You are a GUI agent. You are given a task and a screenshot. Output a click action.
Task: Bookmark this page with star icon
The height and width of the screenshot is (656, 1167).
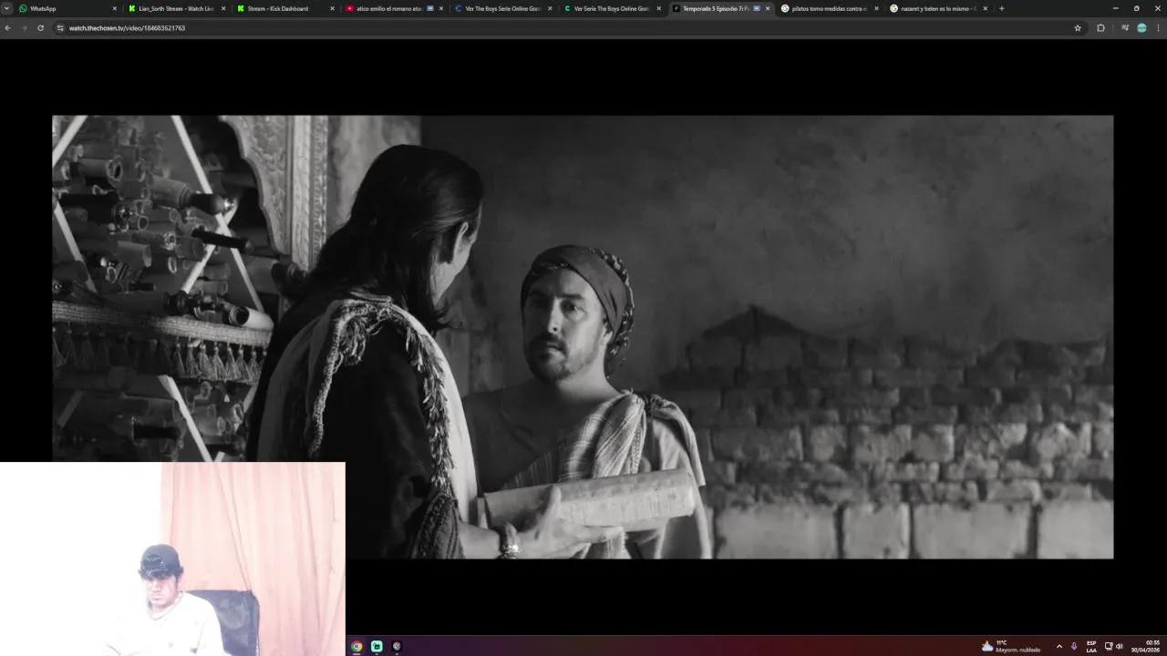coord(1078,28)
